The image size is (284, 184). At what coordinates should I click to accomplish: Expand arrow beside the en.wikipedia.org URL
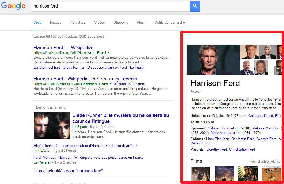click(x=110, y=84)
